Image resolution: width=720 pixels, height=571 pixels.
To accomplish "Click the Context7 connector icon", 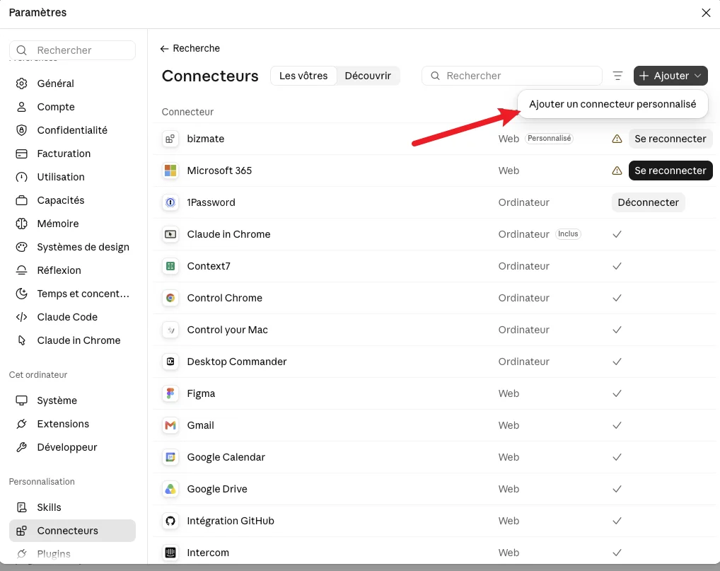I will coord(170,266).
